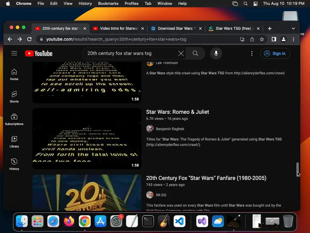The width and height of the screenshot is (310, 233).
Task: Open Control Center in menu bar
Action: pos(256,4)
